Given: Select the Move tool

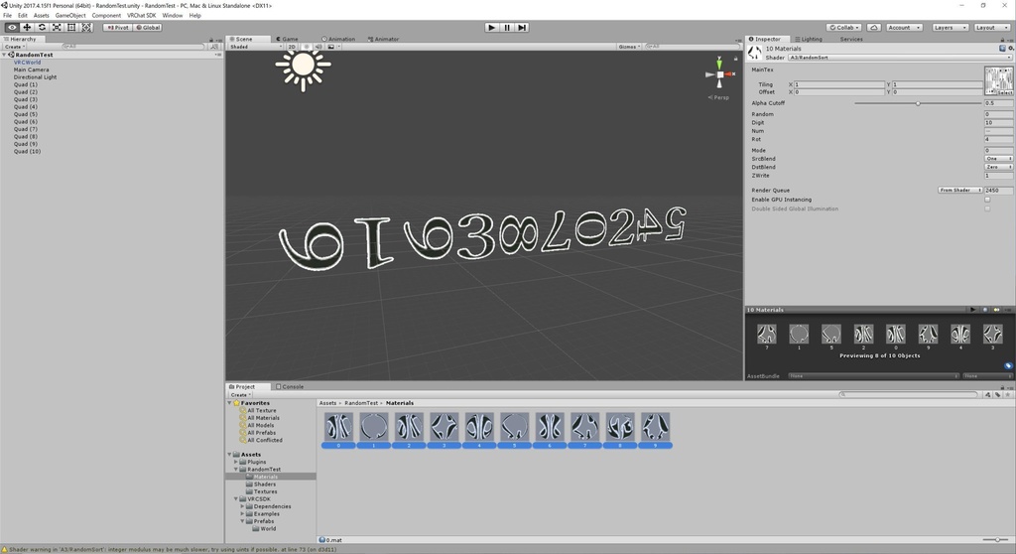Looking at the screenshot, I should coord(27,27).
